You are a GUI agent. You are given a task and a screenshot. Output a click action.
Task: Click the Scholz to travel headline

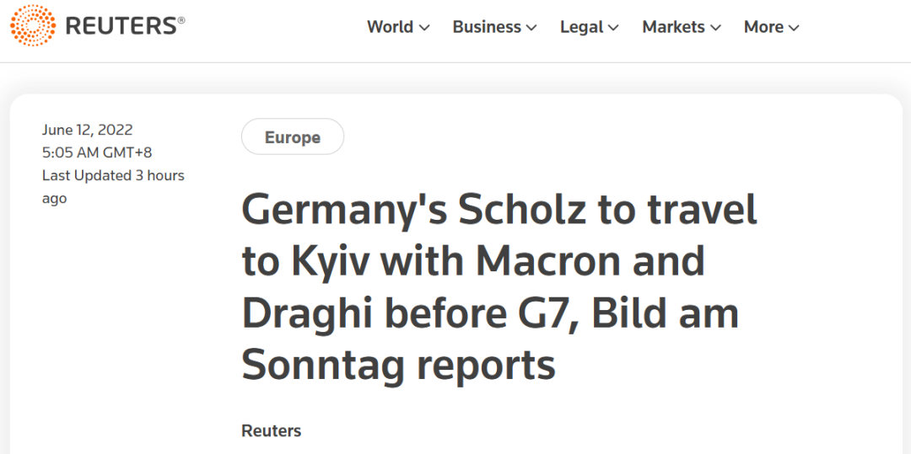coord(499,286)
